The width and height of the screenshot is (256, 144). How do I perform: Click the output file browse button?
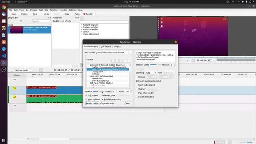coord(130,52)
